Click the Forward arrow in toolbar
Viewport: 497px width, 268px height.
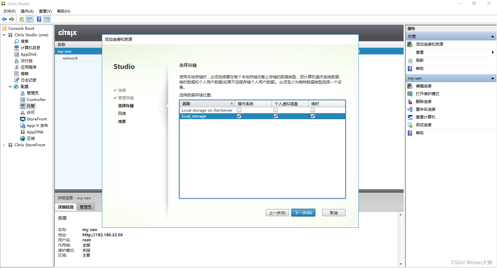coord(12,19)
